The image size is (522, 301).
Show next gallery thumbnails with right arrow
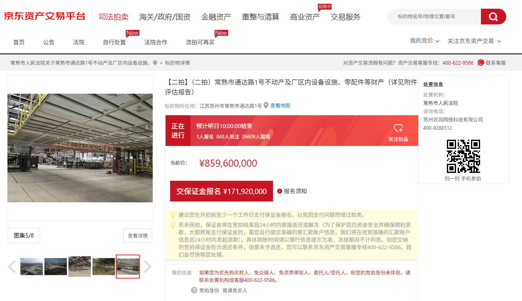click(x=148, y=267)
